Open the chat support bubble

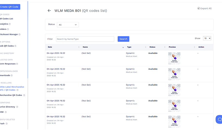(x=219, y=119)
